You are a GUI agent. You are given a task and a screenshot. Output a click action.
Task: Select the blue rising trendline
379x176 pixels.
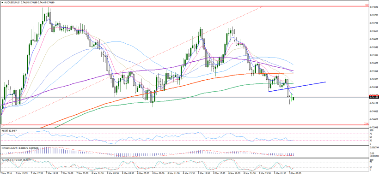(x=297, y=87)
